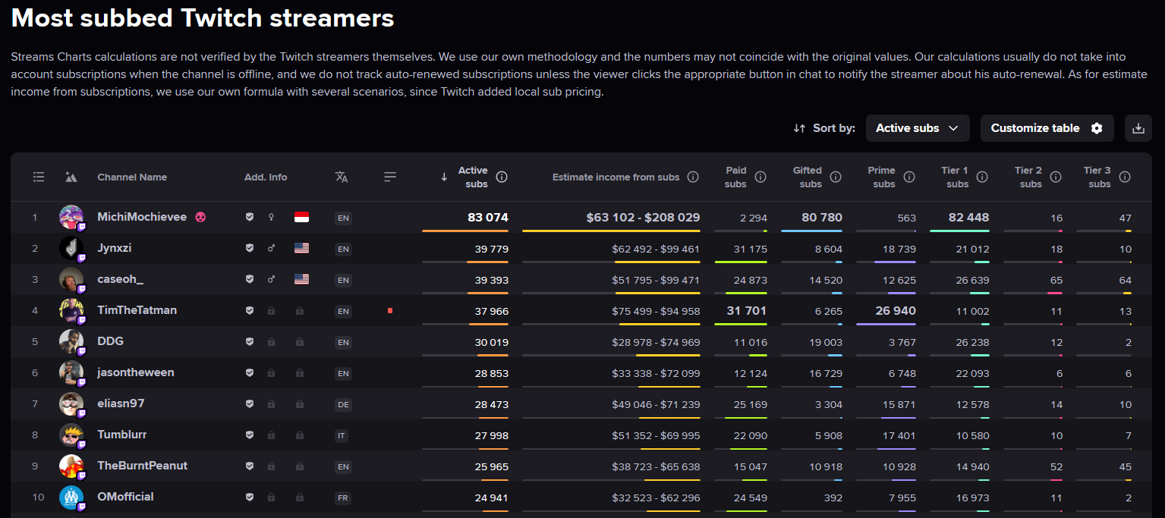Click the red marker in TimTheTatman row
The image size is (1165, 518).
click(390, 310)
